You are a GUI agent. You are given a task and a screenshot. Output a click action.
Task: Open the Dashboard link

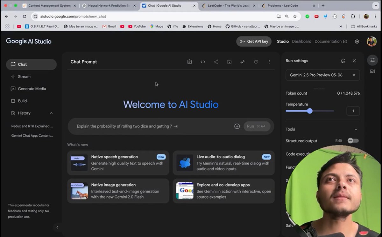point(301,41)
